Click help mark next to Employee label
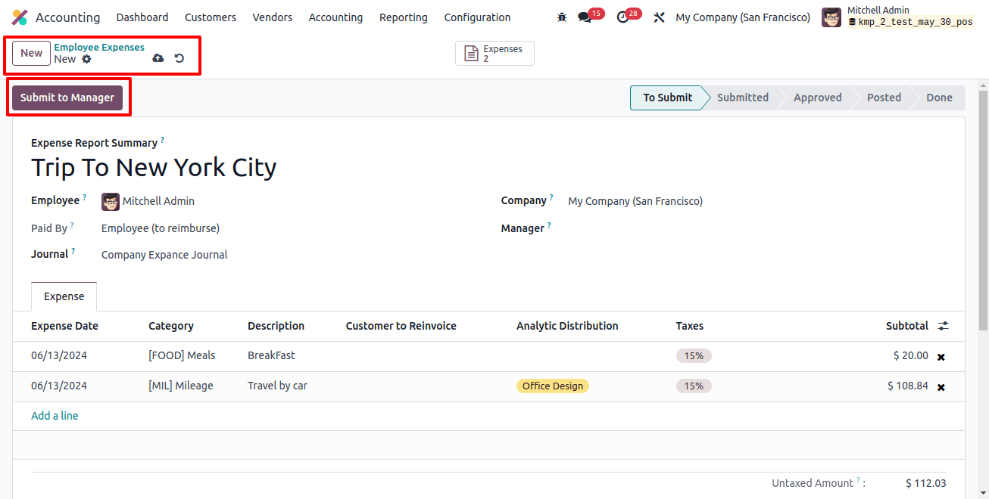Viewport: 989px width, 499px height. point(84,198)
